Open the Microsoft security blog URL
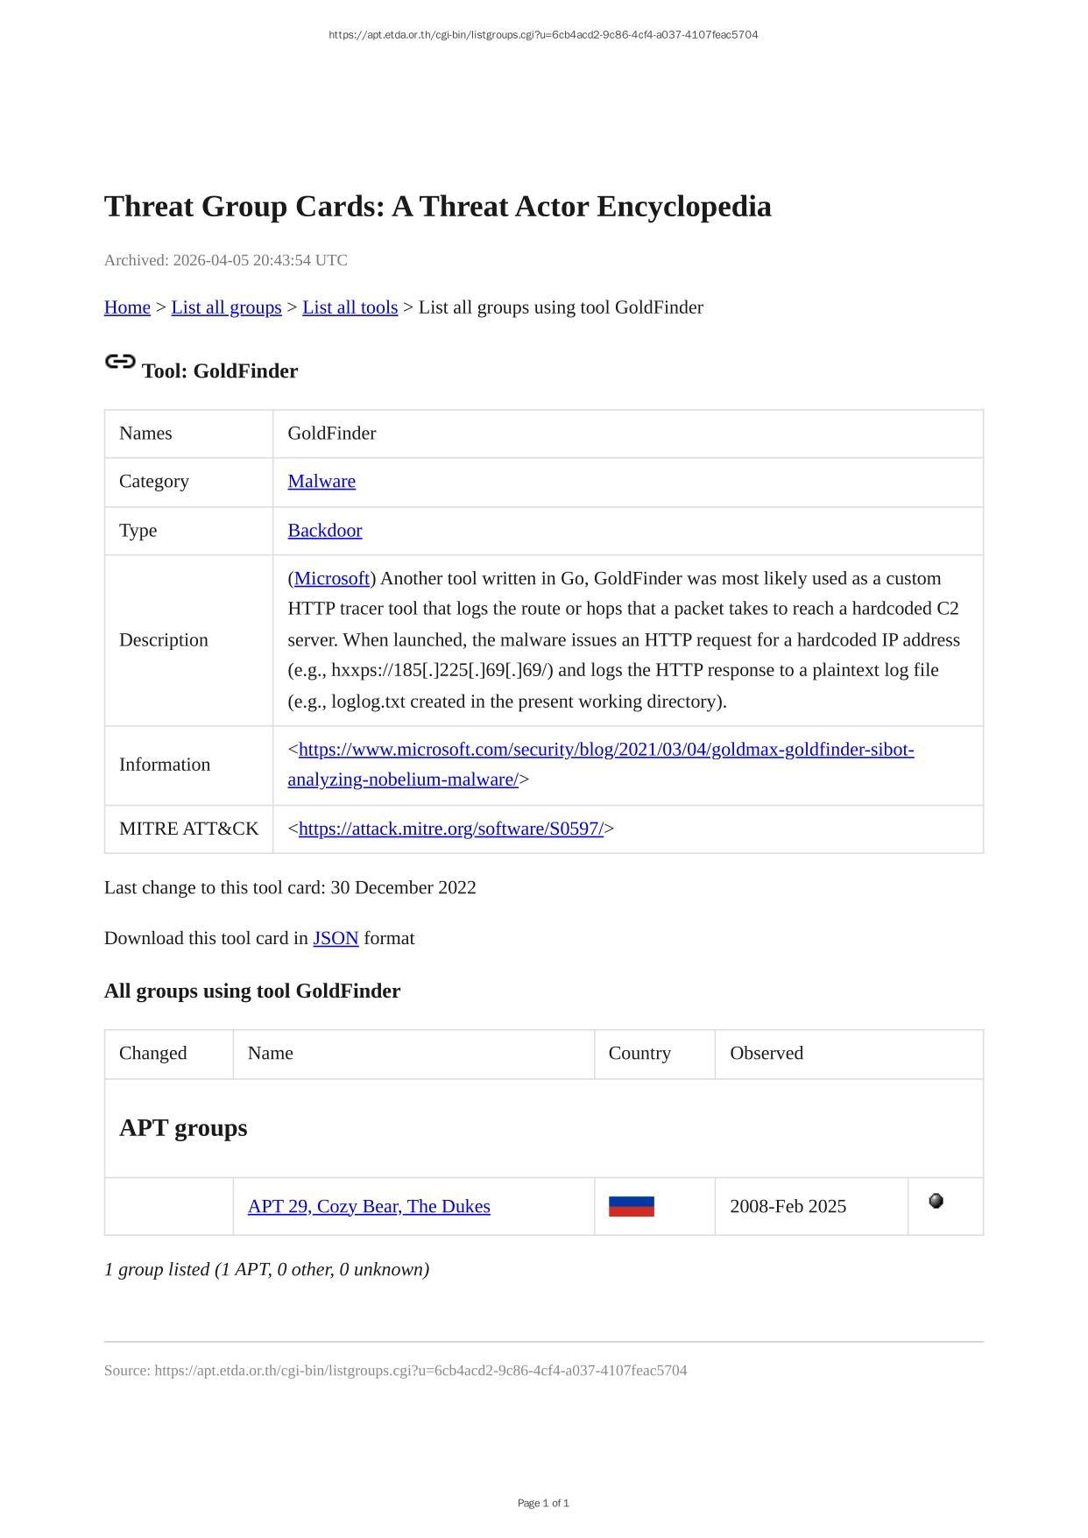Screen dimensions: 1088x1538 tap(605, 750)
